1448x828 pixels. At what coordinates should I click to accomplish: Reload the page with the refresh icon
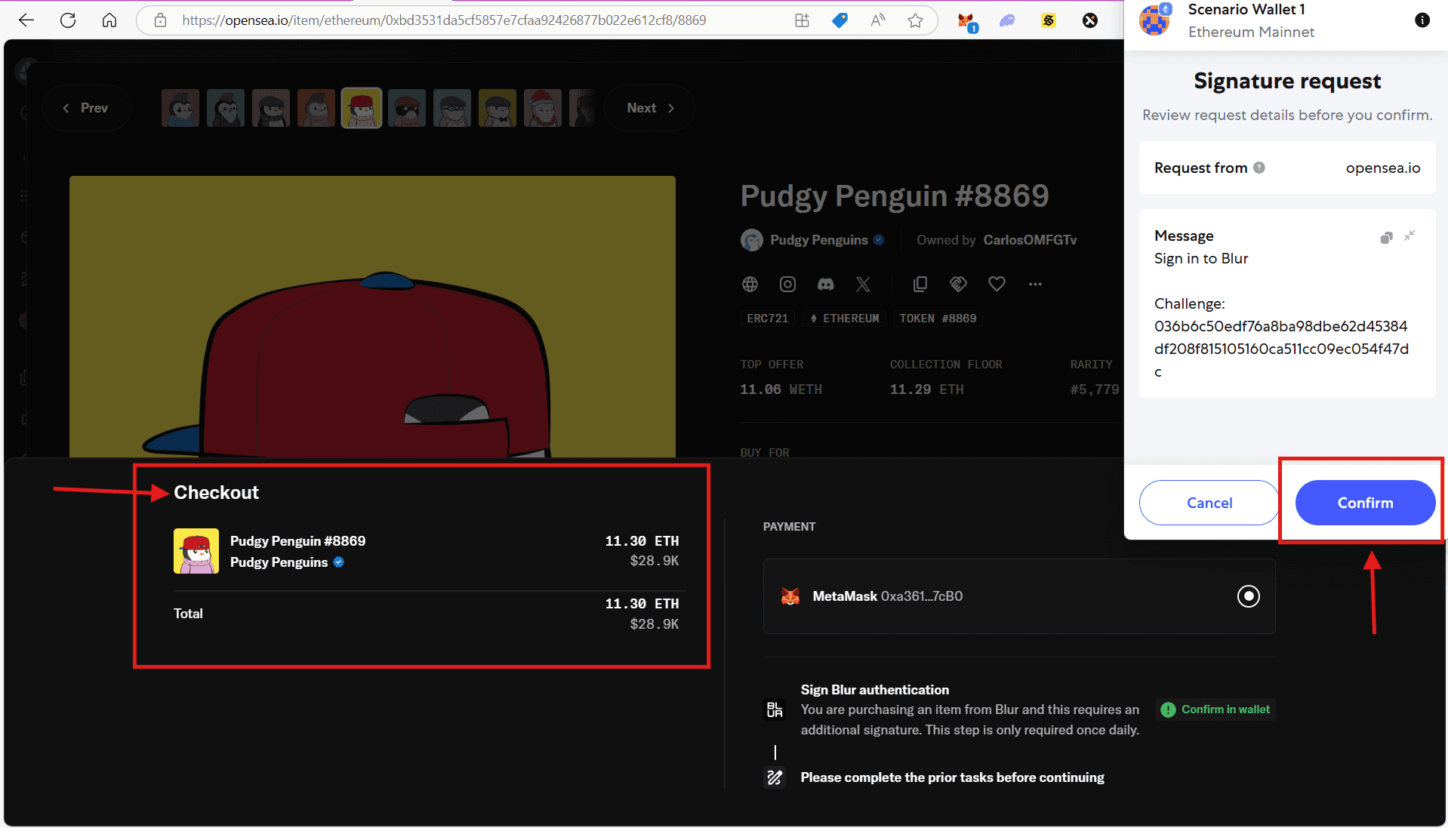(68, 20)
